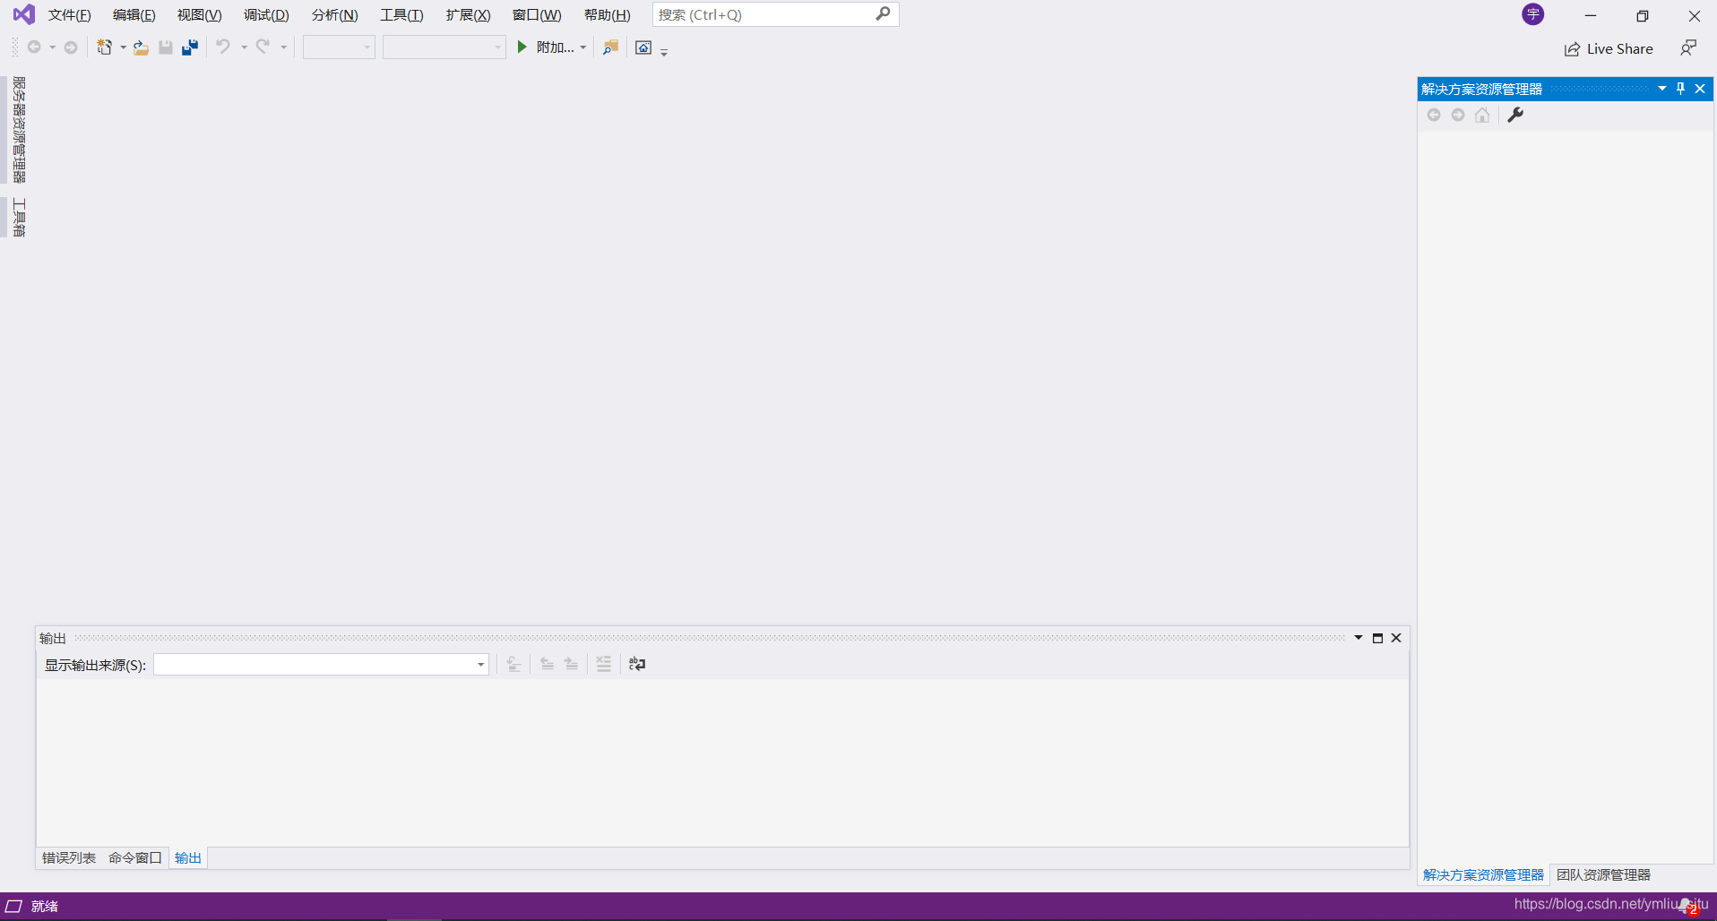Toggle auto-hide pin on 解决方案资源管理器

click(x=1681, y=88)
